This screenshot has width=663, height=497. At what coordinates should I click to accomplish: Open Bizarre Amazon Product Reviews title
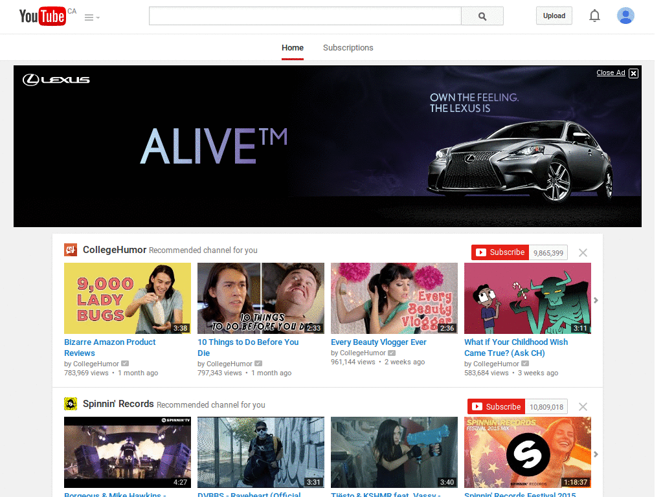110,348
